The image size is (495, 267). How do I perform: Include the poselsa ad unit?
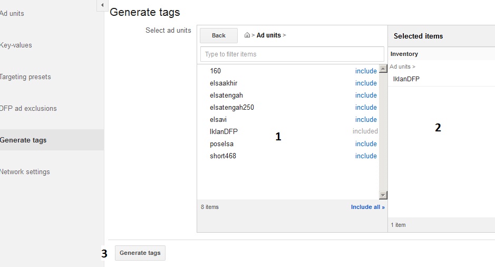pyautogui.click(x=365, y=144)
